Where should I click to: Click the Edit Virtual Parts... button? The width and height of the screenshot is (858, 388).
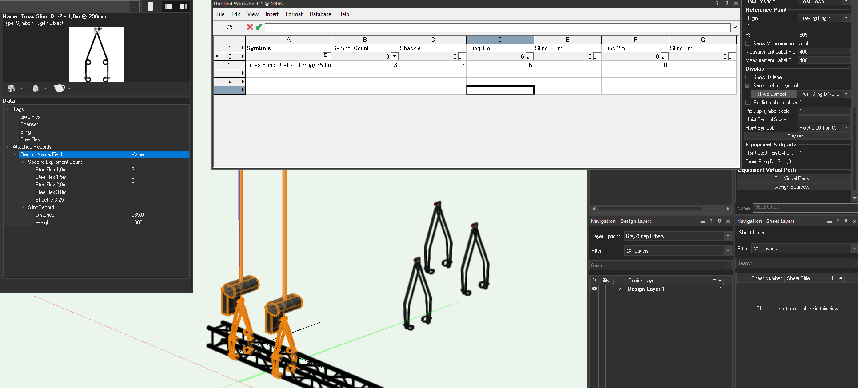click(793, 178)
